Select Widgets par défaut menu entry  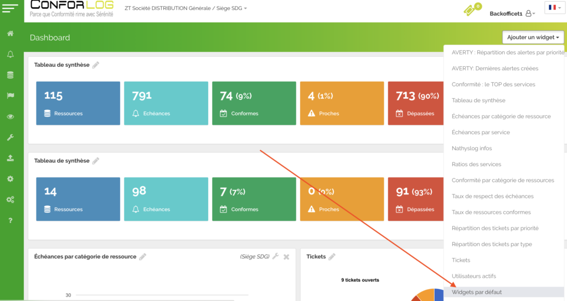[x=477, y=292]
